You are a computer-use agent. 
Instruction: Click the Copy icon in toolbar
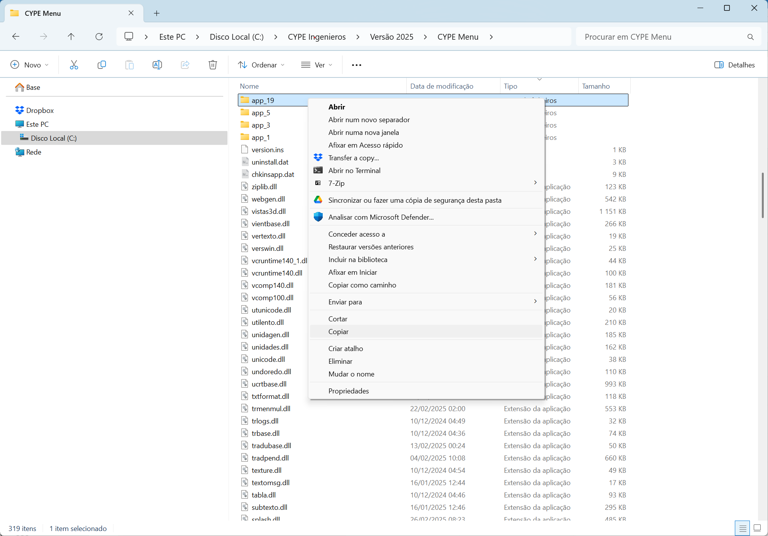101,65
